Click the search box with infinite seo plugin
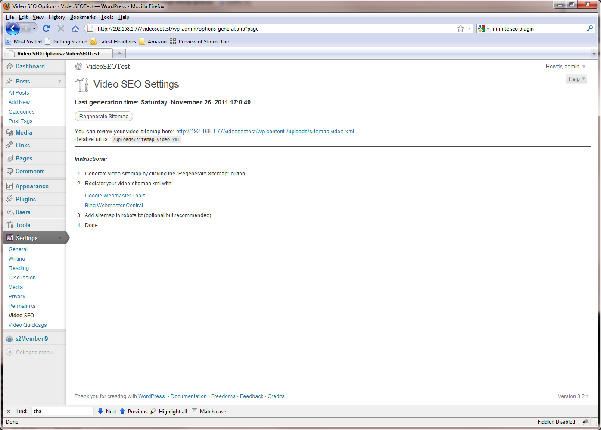The width and height of the screenshot is (601, 430). click(x=539, y=29)
